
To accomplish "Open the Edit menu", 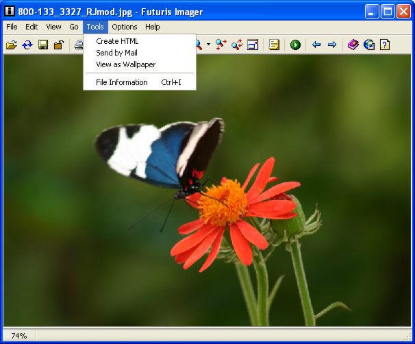I will point(32,27).
